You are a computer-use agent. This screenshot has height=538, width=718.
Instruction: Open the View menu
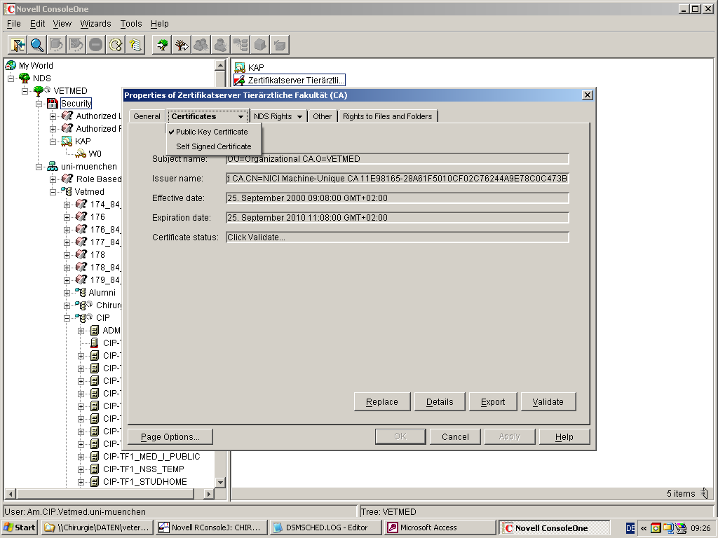[x=62, y=23]
